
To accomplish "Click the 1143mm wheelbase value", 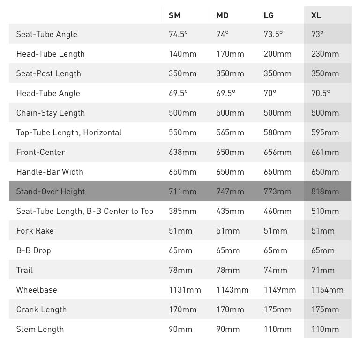I will click(232, 290).
